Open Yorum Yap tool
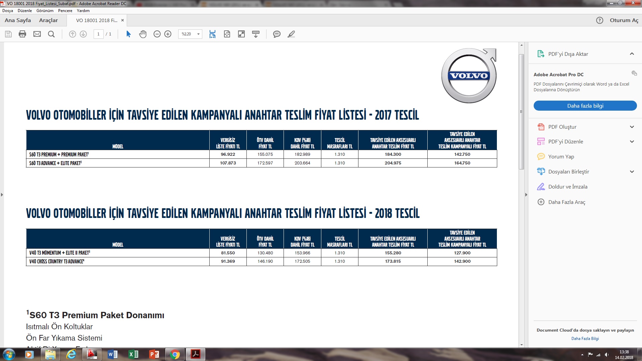The width and height of the screenshot is (642, 361). point(561,157)
